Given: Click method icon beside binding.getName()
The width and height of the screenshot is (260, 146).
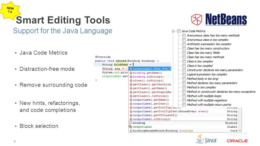Looking at the screenshot, I should (x=131, y=73).
